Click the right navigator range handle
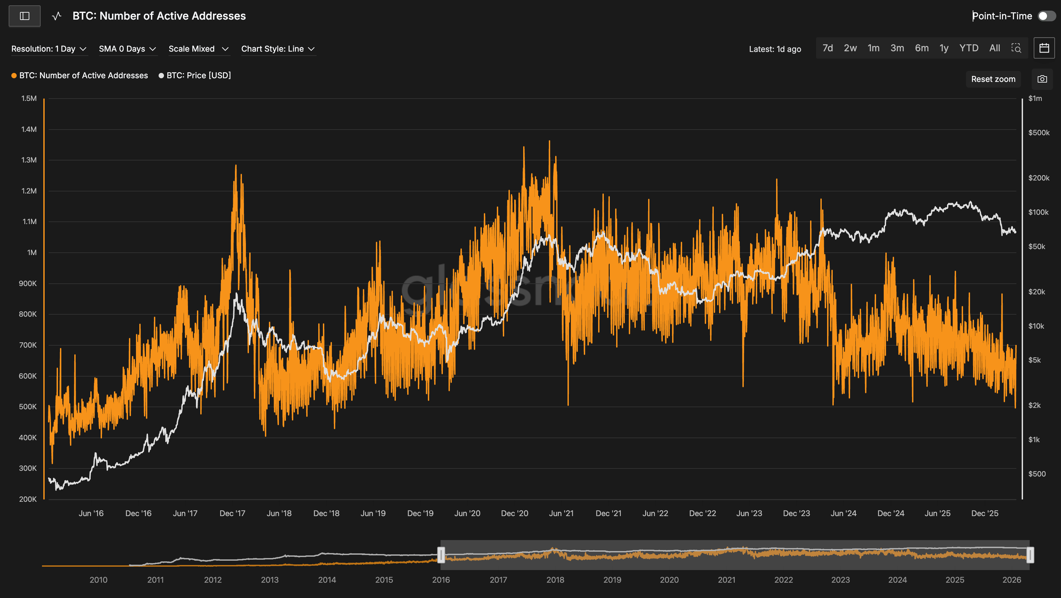 pyautogui.click(x=1030, y=555)
